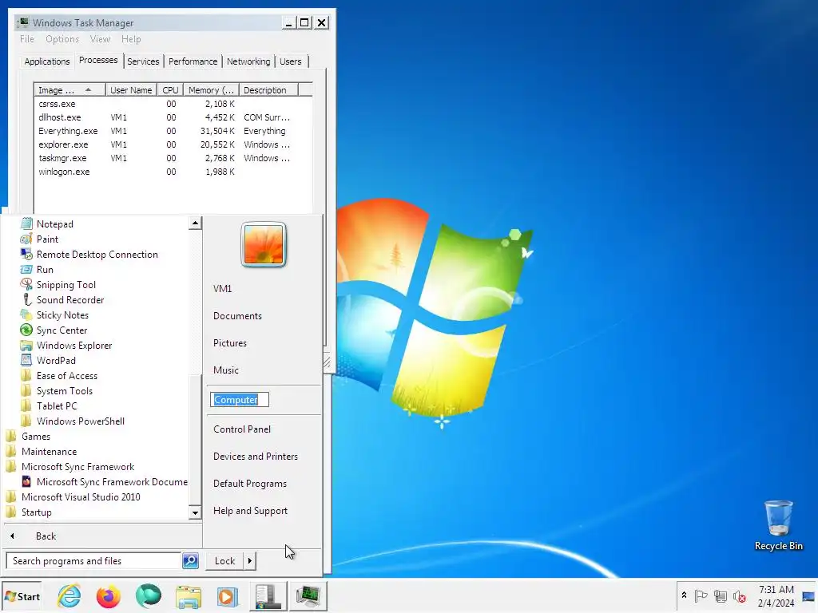Click the Action Center flag icon
Screen dimensions: 818x613
point(701,595)
